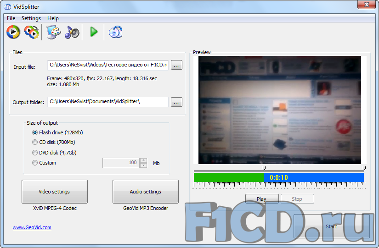Click the green play arrow toolbar icon
This screenshot has width=379, height=248.
(94, 32)
